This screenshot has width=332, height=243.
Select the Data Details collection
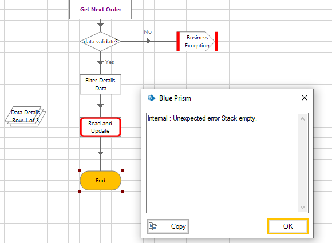click(25, 116)
